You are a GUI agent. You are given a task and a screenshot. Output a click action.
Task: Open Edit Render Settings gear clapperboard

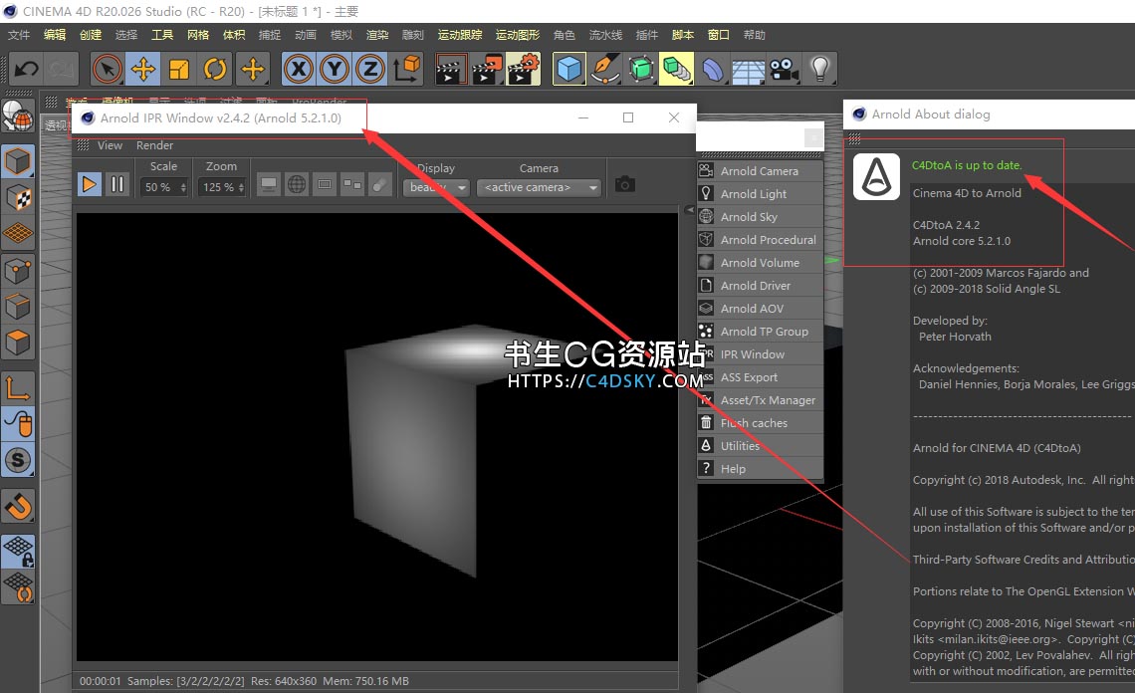point(524,69)
